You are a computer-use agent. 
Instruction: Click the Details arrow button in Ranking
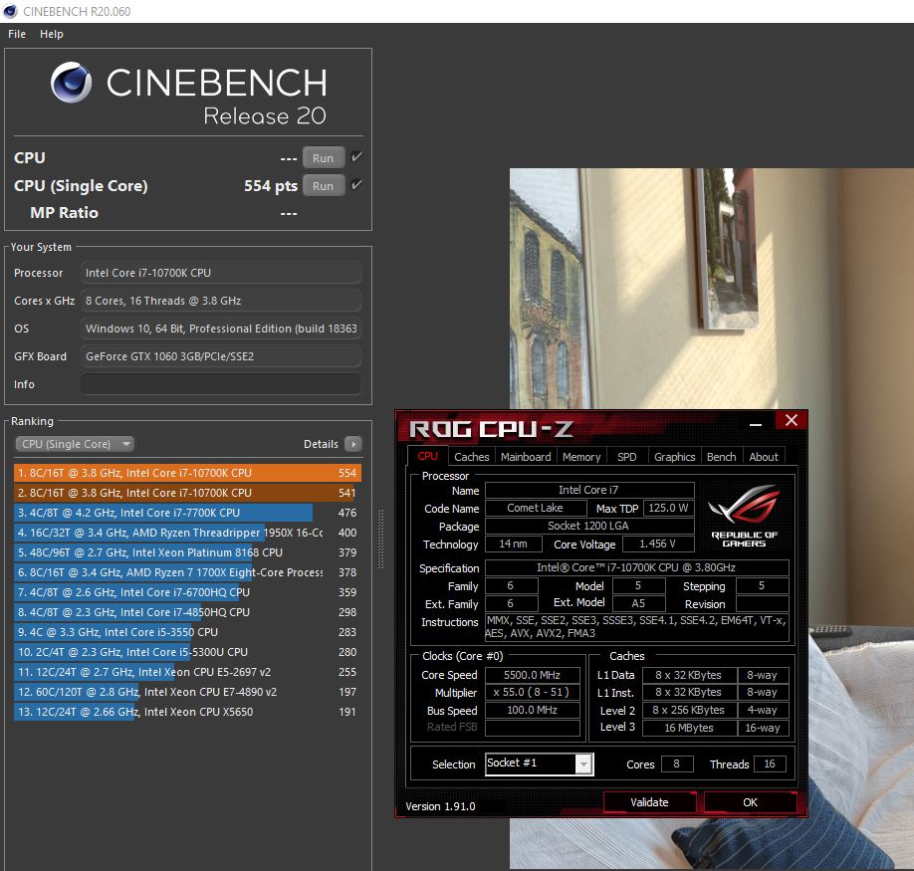(x=352, y=444)
